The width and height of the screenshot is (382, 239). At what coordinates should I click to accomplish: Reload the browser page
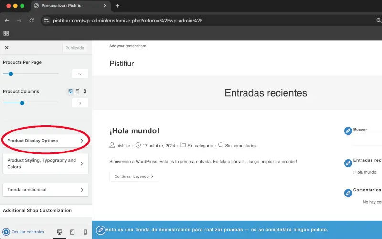(x=32, y=21)
